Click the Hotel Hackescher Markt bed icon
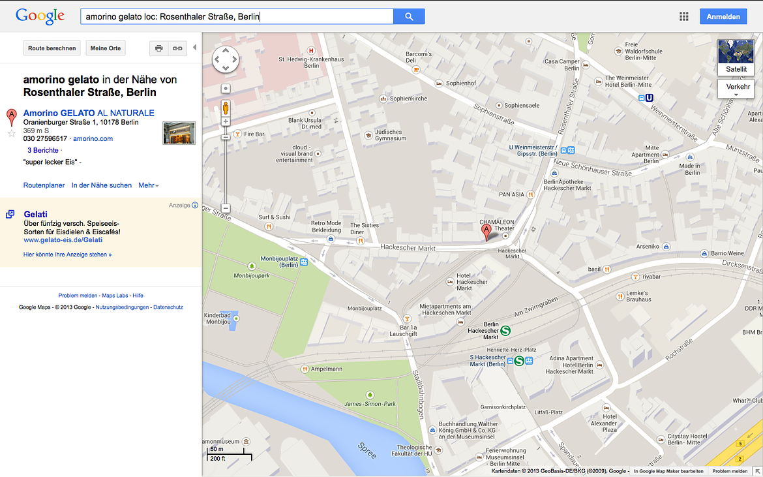This screenshot has width=763, height=477. click(449, 282)
